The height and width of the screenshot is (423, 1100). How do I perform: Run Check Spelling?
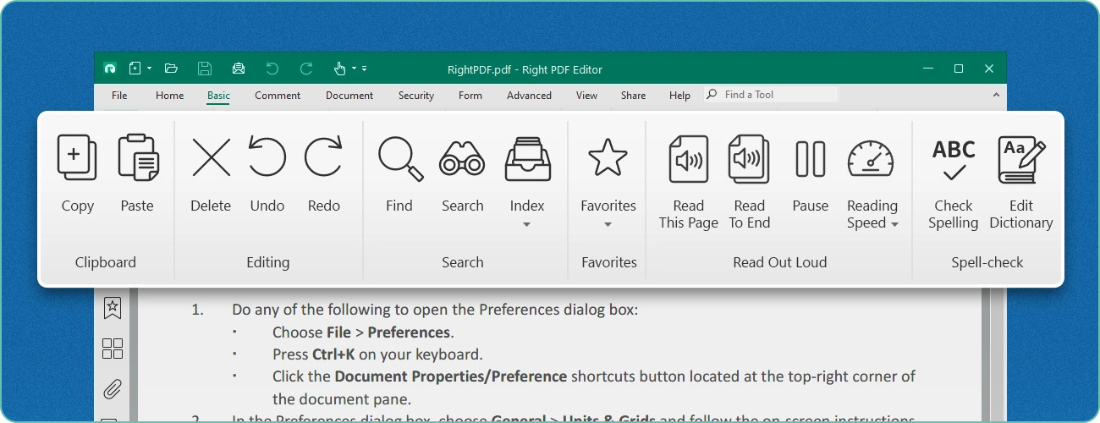(954, 160)
